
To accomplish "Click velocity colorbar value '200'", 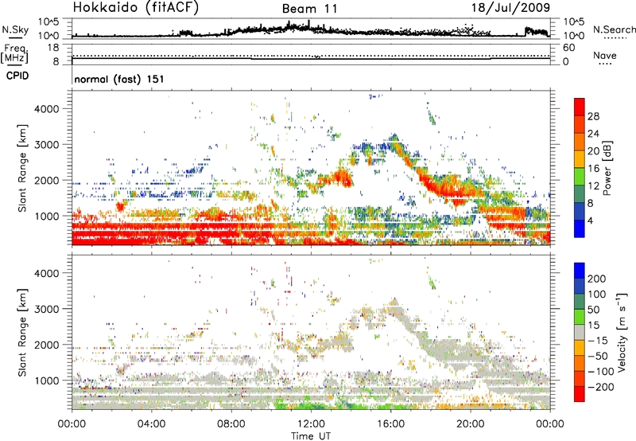I will tap(597, 279).
